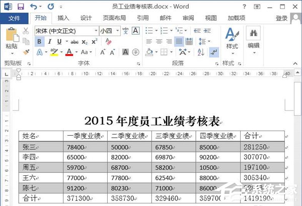Viewport: 302px width, 206px height.
Task: Click the subscript x₂ icon
Action: pyautogui.click(x=85, y=42)
